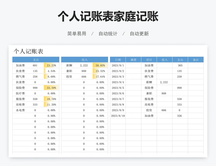Select the 水电费 category cell
The width and height of the screenshot is (216, 166).
[x=20, y=110]
